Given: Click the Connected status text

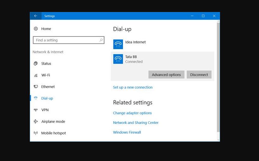Looking at the screenshot, I should point(134,61).
